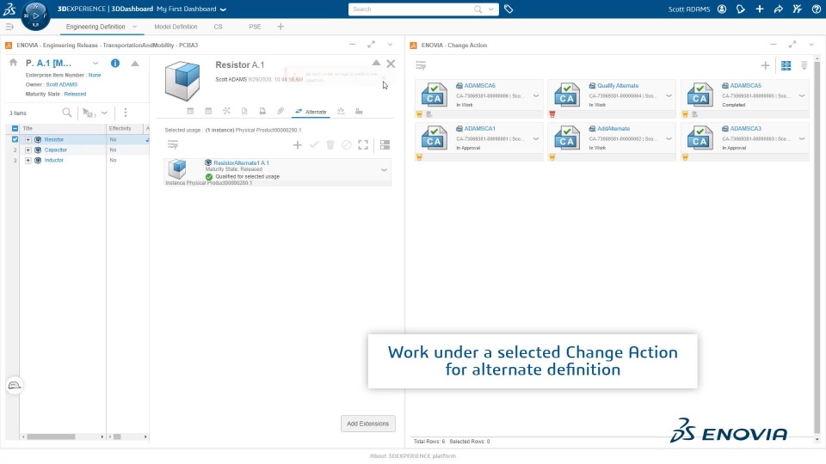Switch to tile view in Change Action
Image resolution: width=826 pixels, height=464 pixels.
click(786, 65)
